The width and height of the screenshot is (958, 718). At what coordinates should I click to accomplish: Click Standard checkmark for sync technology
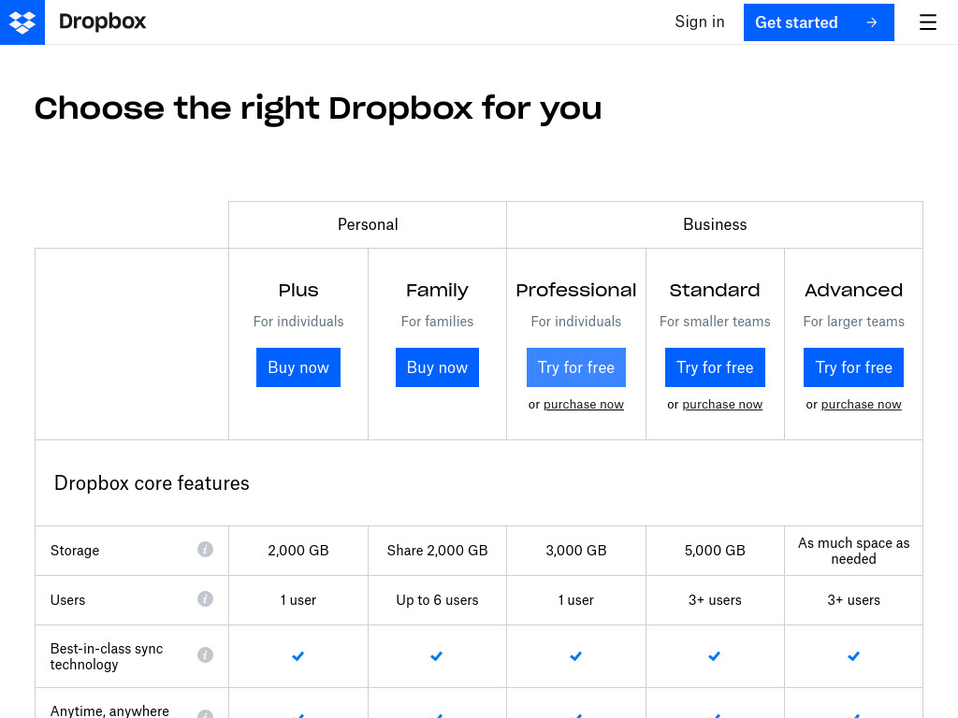point(714,656)
